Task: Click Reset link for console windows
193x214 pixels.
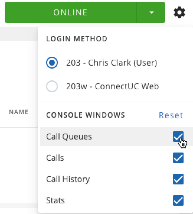Action: (171, 115)
